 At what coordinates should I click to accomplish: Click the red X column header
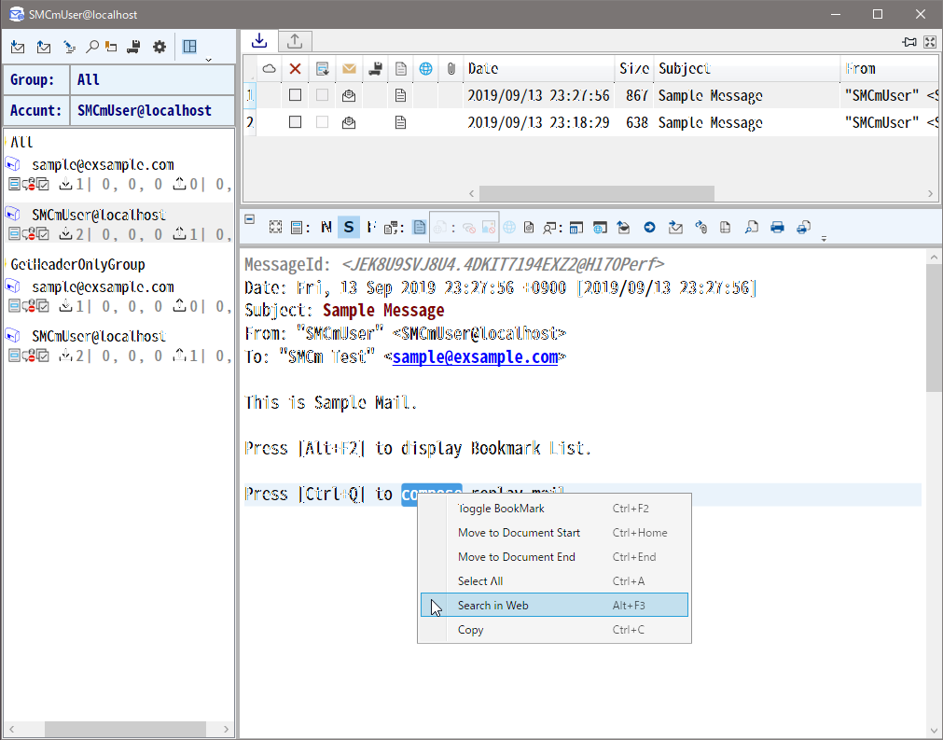point(295,68)
